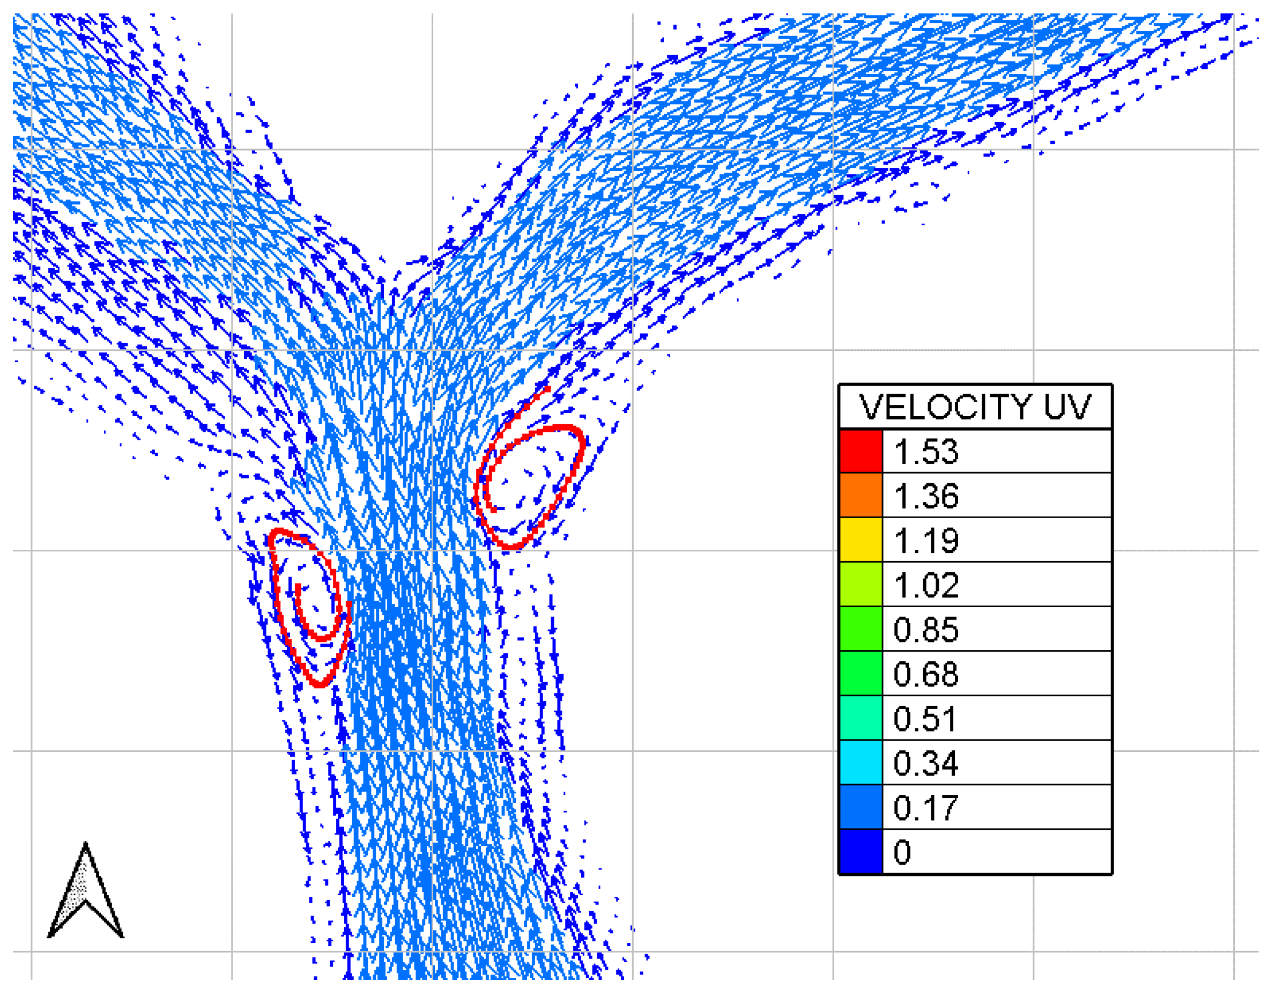Click the 0.17 value label in legend

pyautogui.click(x=926, y=809)
